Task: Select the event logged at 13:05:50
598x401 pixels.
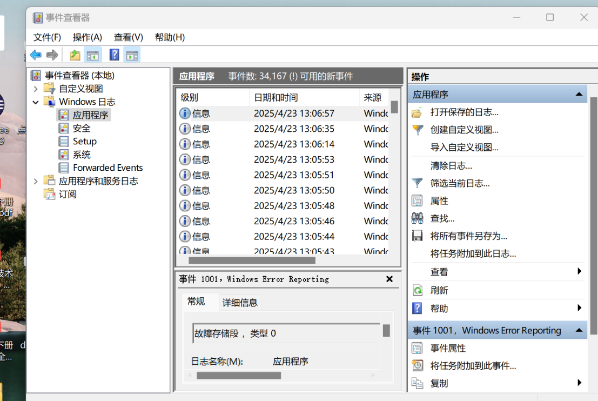Action: tap(283, 190)
